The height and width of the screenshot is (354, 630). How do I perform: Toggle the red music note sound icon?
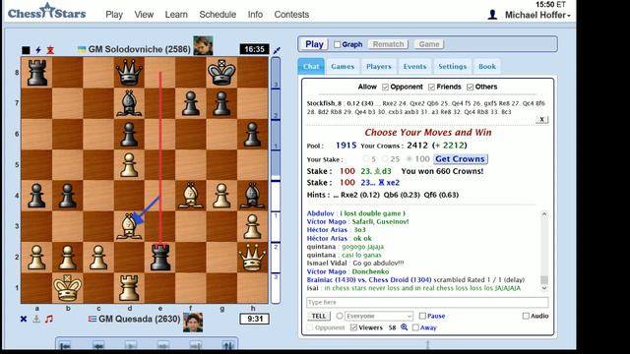click(48, 319)
